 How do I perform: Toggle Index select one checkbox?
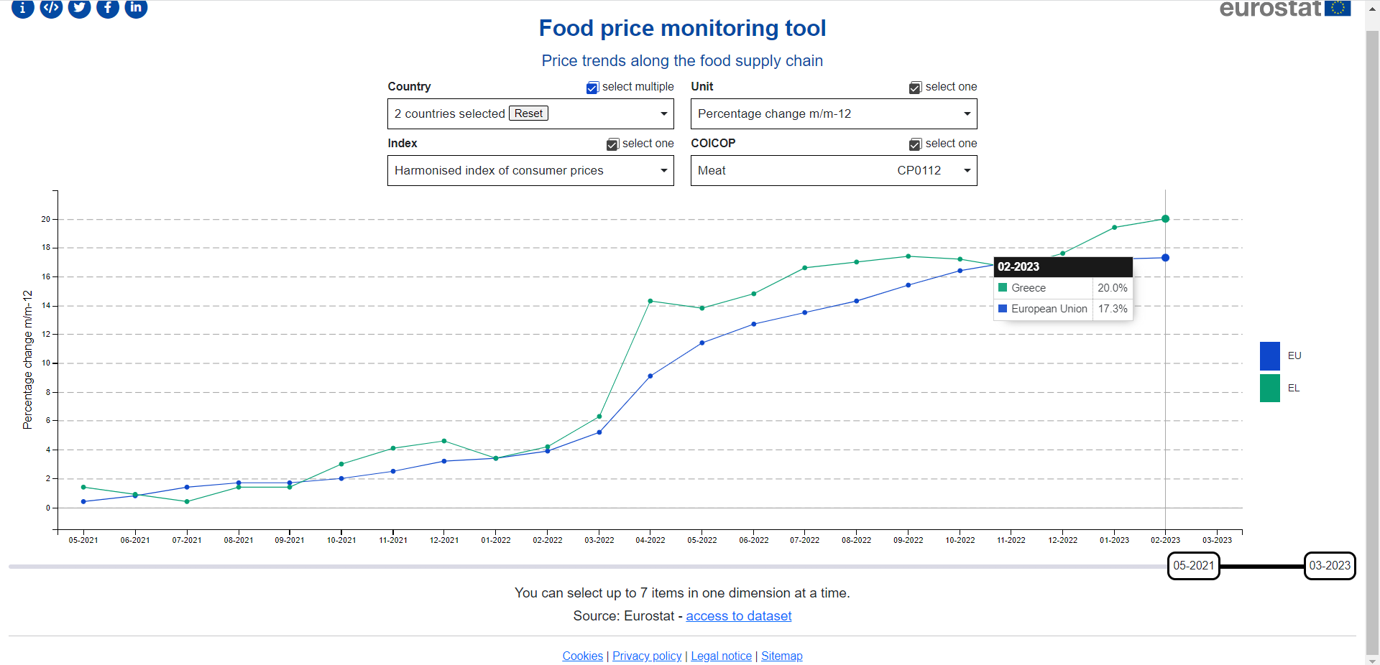coord(612,144)
